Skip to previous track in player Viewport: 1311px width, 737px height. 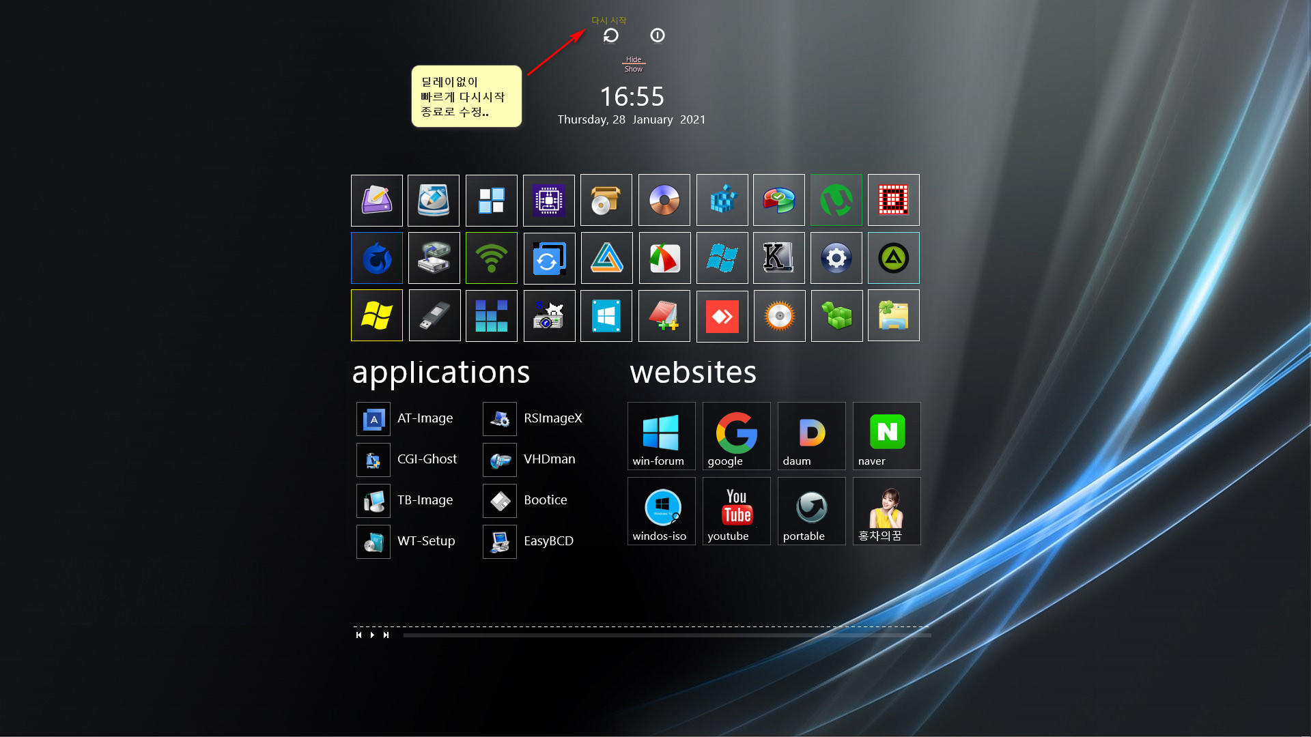tap(358, 635)
